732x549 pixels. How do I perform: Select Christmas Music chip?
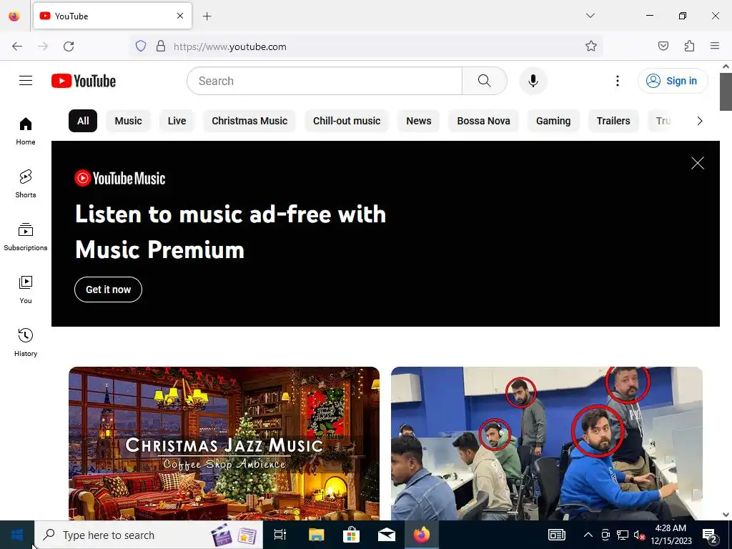(x=249, y=121)
